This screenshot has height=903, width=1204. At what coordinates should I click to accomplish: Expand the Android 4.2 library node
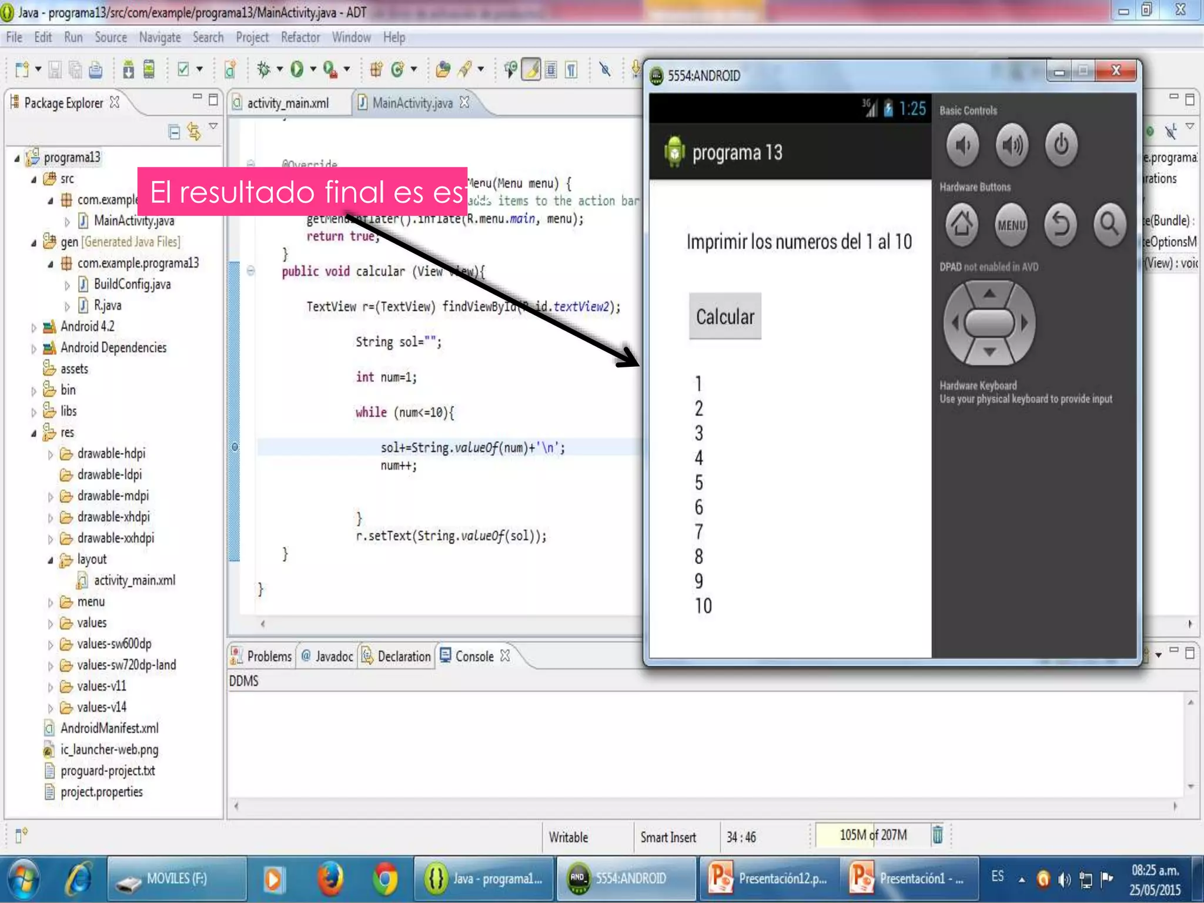tap(34, 327)
